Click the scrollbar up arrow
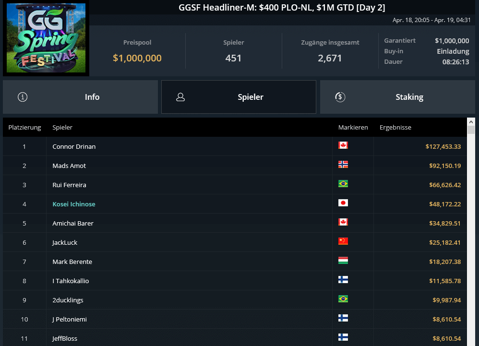This screenshot has height=346, width=479. pos(471,121)
